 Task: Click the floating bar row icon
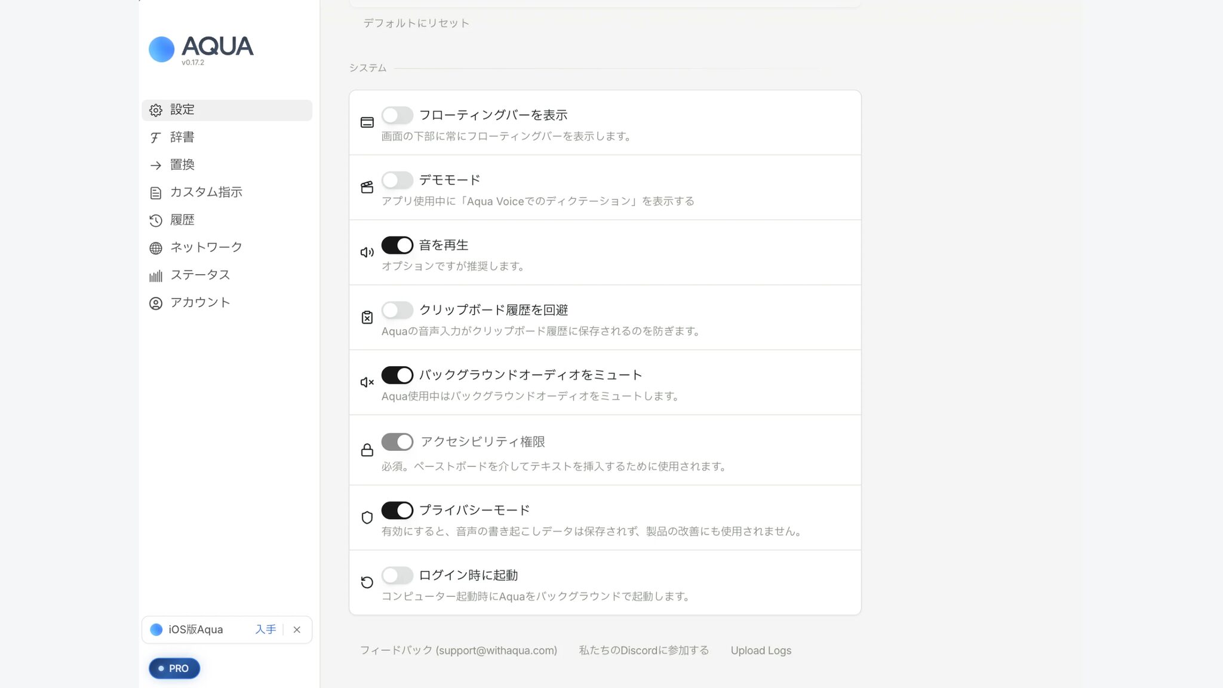pyautogui.click(x=367, y=122)
